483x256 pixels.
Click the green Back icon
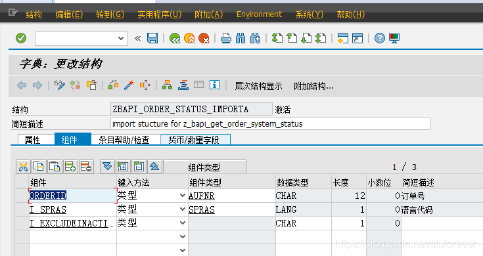[x=175, y=39]
